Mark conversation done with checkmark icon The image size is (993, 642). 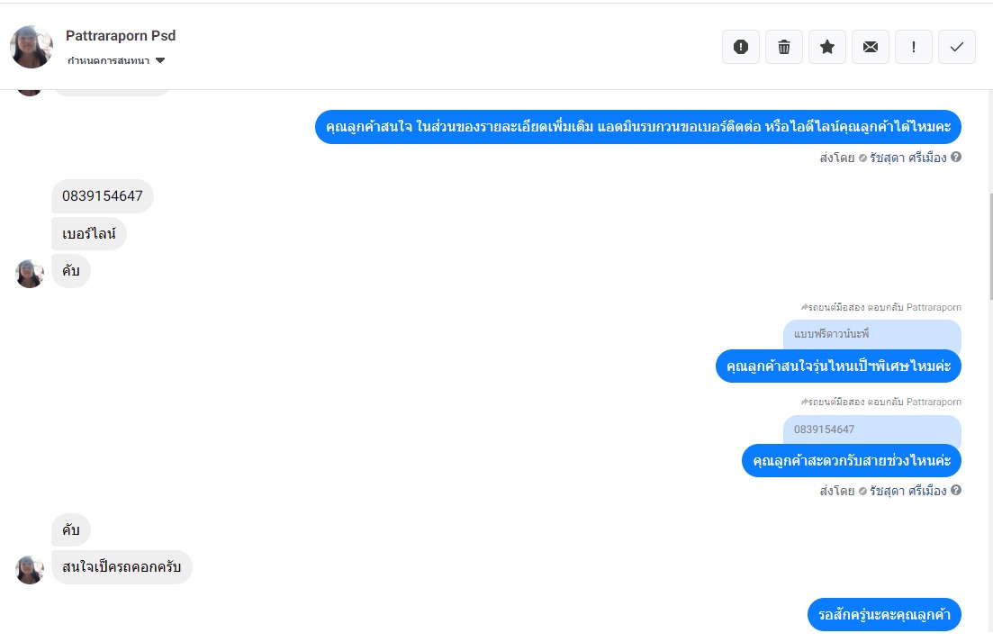point(956,47)
